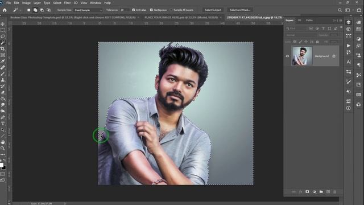Select the Clone Stamp tool

pos(3,80)
